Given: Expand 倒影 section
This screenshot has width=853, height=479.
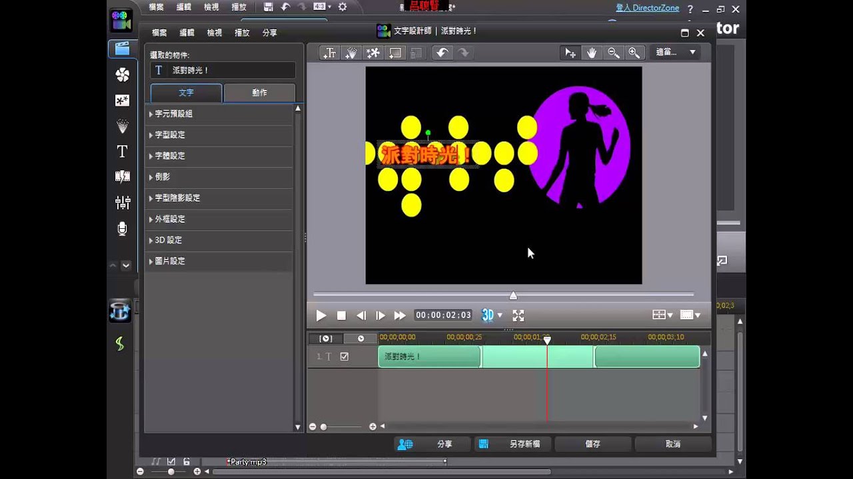Looking at the screenshot, I should pos(219,177).
